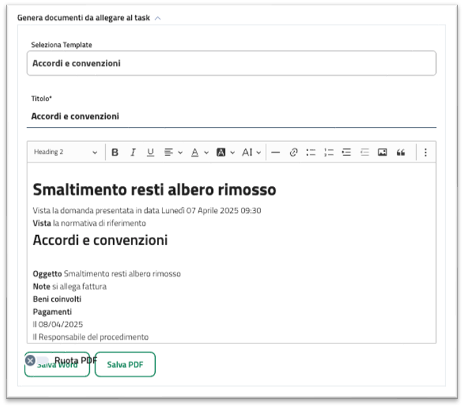Insert a horizontal line
Screen dimensions: 464x406
[276, 152]
